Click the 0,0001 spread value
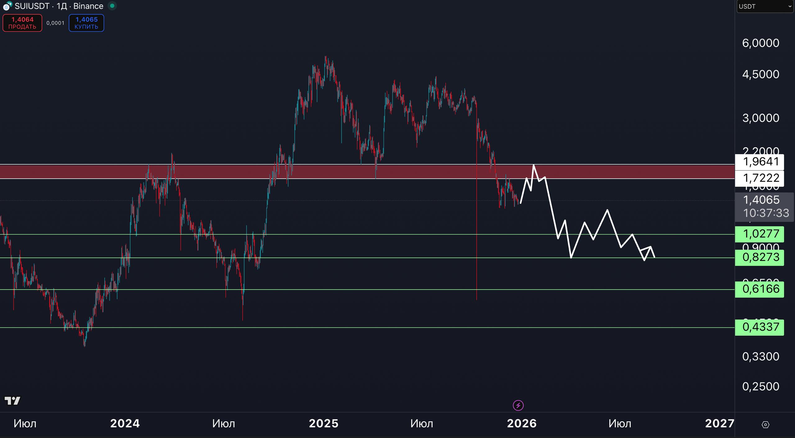795x438 pixels. coord(55,23)
